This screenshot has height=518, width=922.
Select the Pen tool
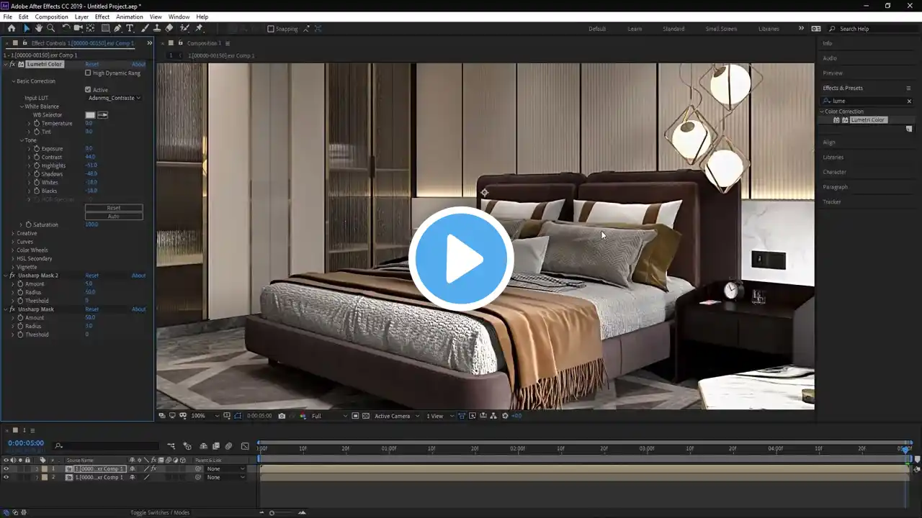pos(117,29)
